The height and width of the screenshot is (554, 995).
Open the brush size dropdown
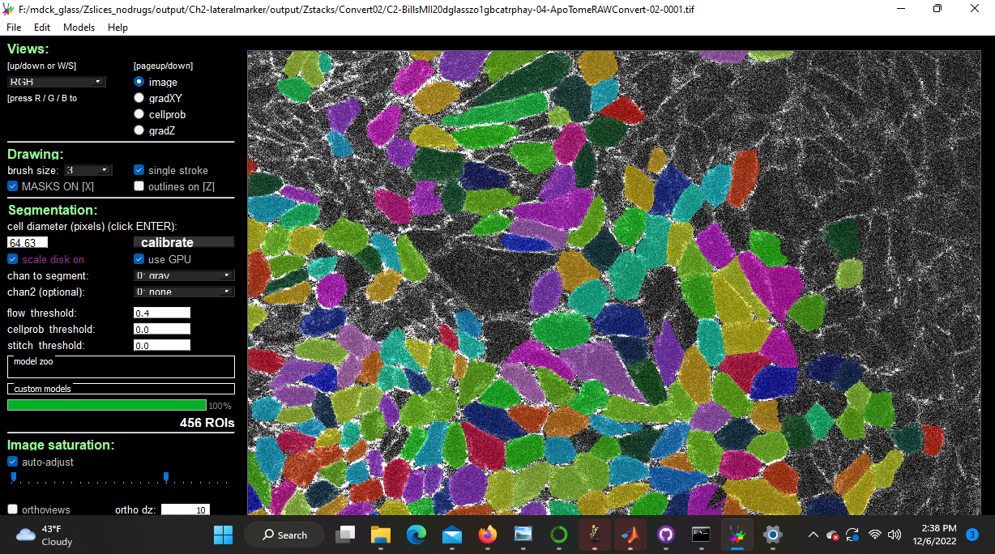(x=87, y=169)
